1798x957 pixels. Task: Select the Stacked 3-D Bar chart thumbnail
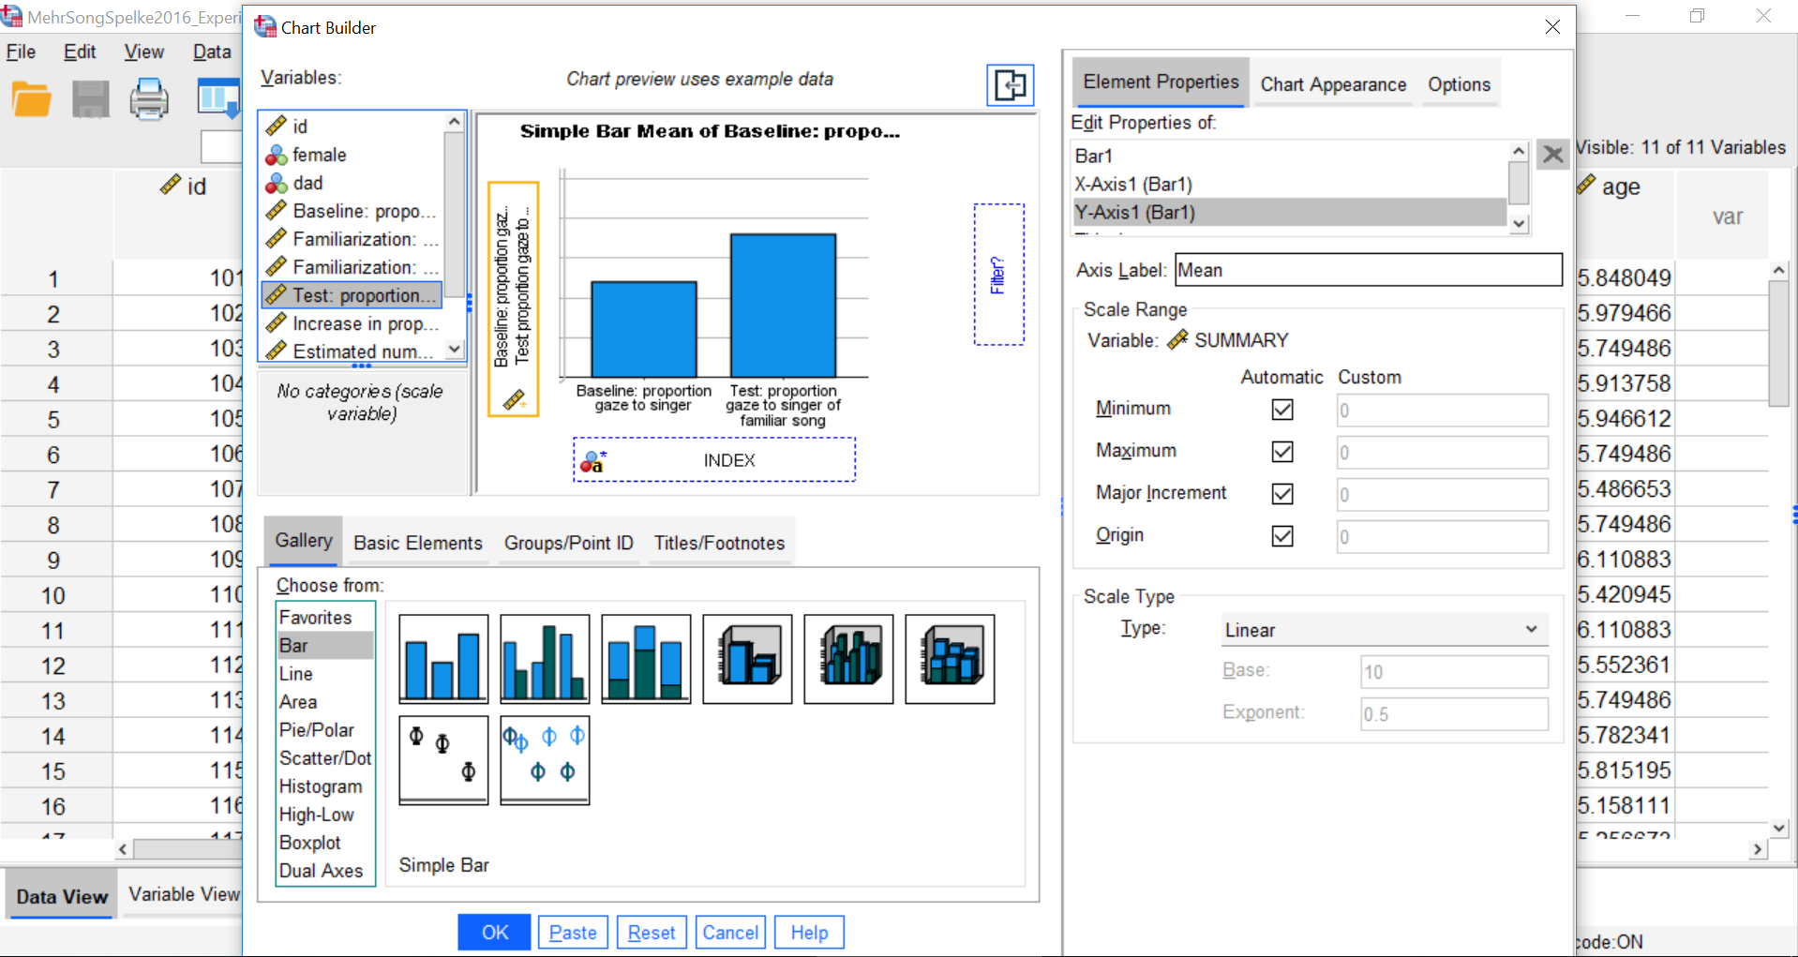[x=950, y=659]
